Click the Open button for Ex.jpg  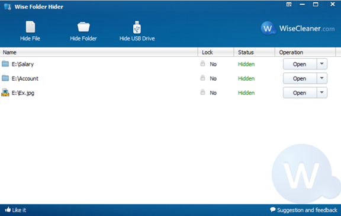pyautogui.click(x=300, y=93)
